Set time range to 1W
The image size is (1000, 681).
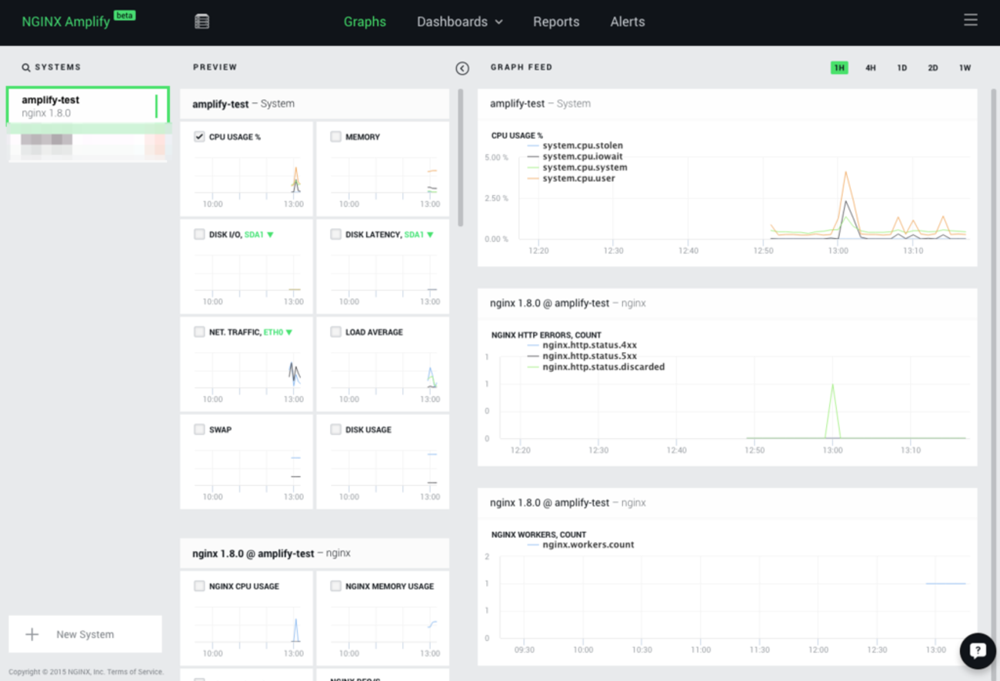[965, 68]
